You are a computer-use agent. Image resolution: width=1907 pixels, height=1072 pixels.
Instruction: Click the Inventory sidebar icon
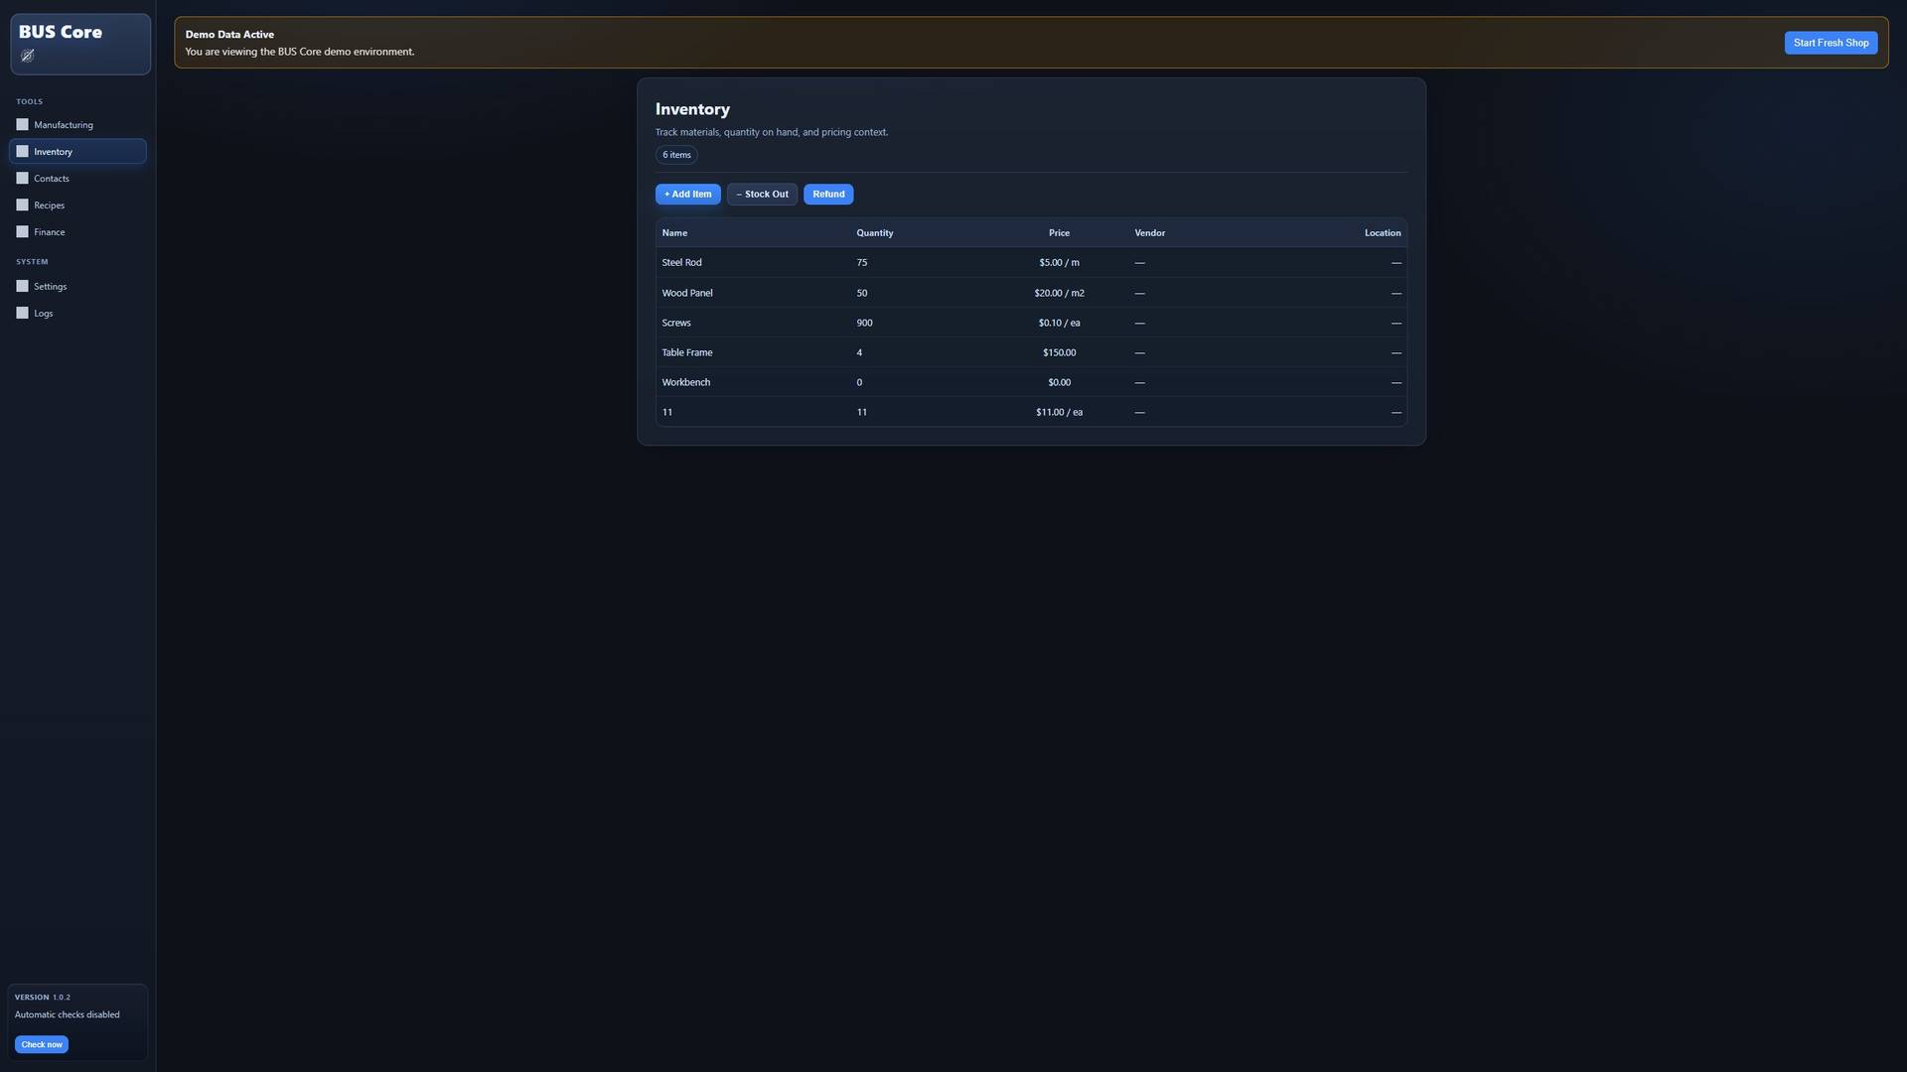22,152
